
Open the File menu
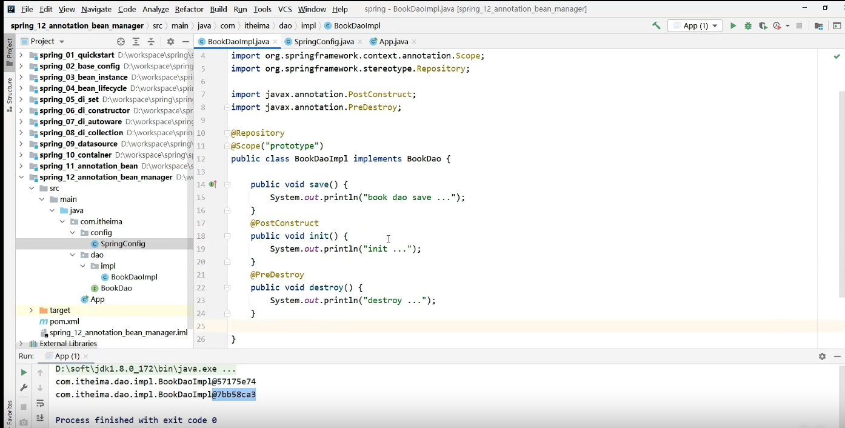click(27, 9)
